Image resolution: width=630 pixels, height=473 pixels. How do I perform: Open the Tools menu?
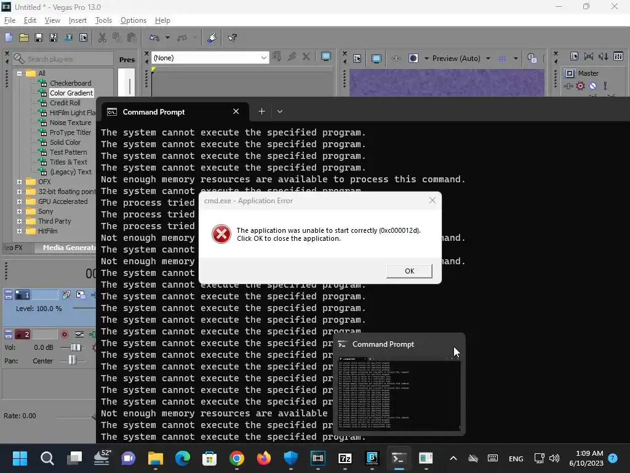click(103, 20)
